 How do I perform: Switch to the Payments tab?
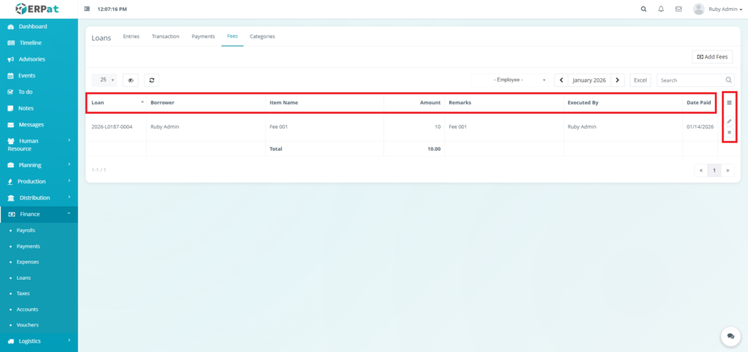203,36
